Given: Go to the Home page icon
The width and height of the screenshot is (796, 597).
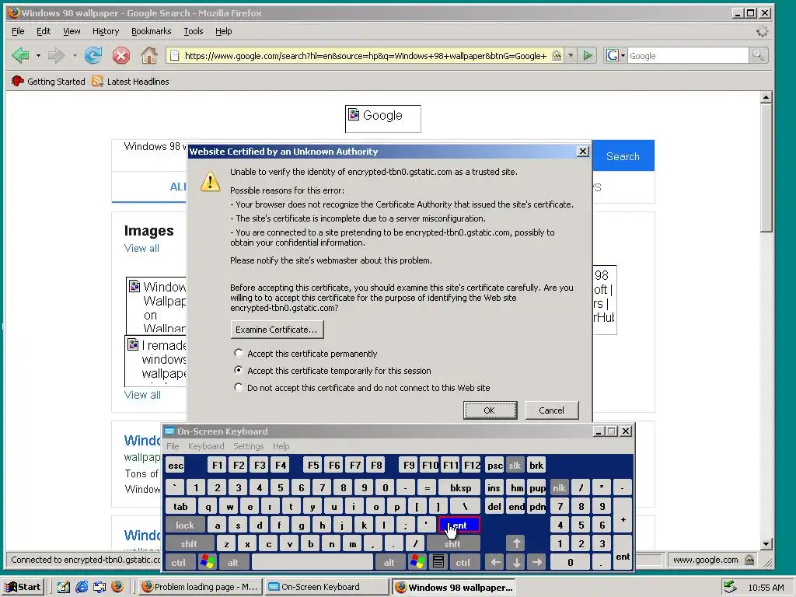Looking at the screenshot, I should pyautogui.click(x=148, y=55).
